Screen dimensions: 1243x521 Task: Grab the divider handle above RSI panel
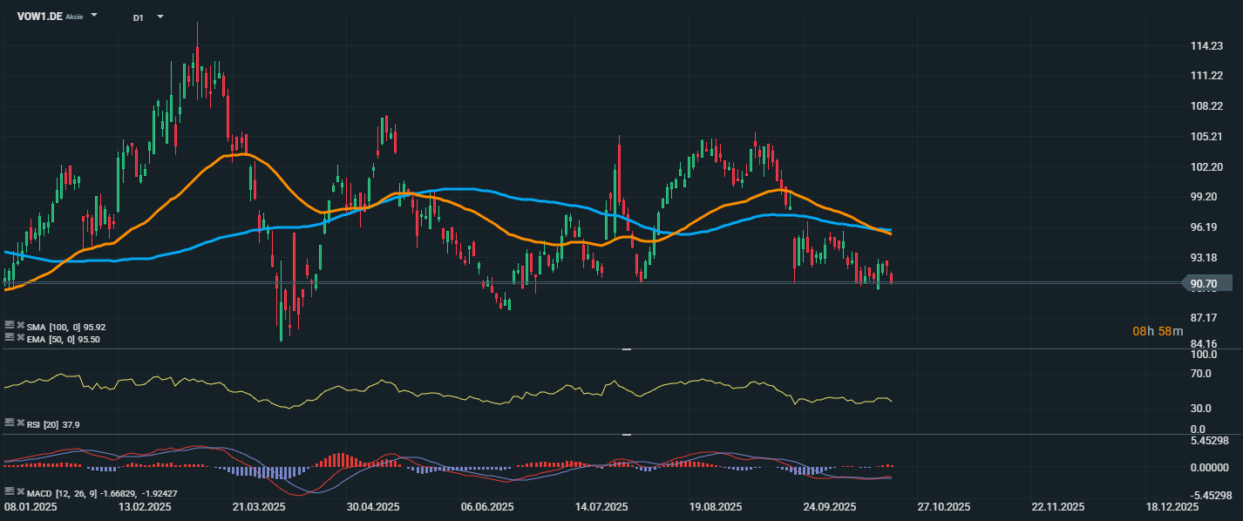626,349
